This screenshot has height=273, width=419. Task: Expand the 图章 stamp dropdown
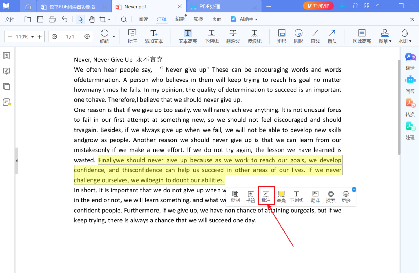(x=385, y=36)
